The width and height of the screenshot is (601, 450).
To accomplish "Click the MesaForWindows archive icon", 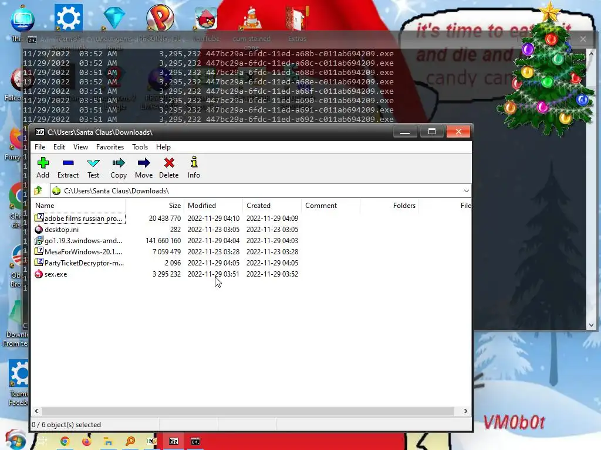I will (39, 251).
